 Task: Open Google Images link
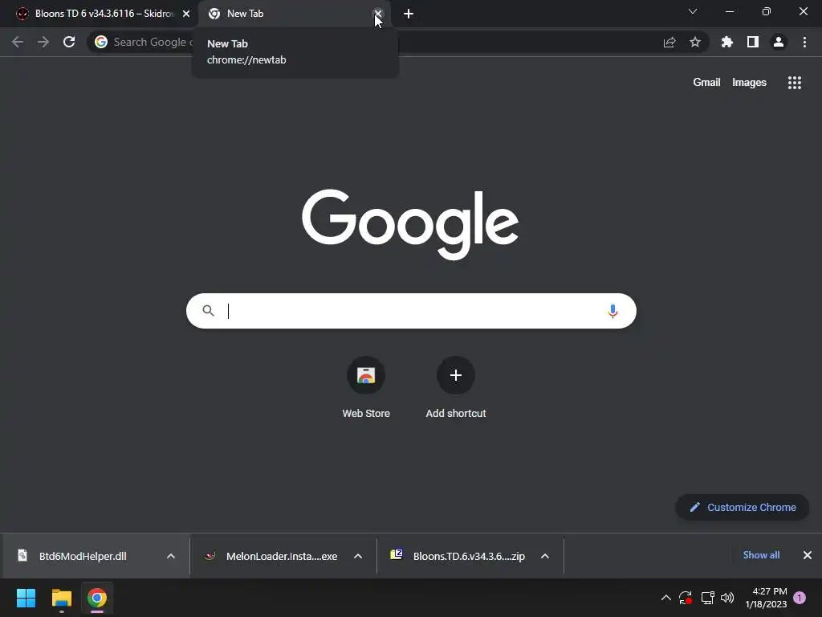(x=749, y=83)
